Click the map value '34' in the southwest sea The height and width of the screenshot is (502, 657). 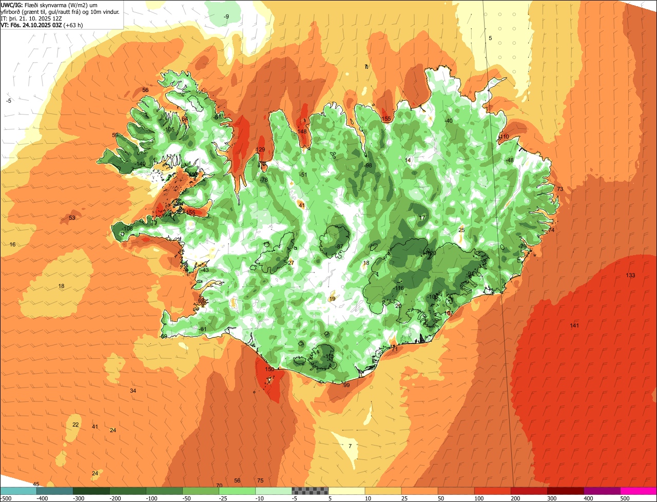pos(133,391)
